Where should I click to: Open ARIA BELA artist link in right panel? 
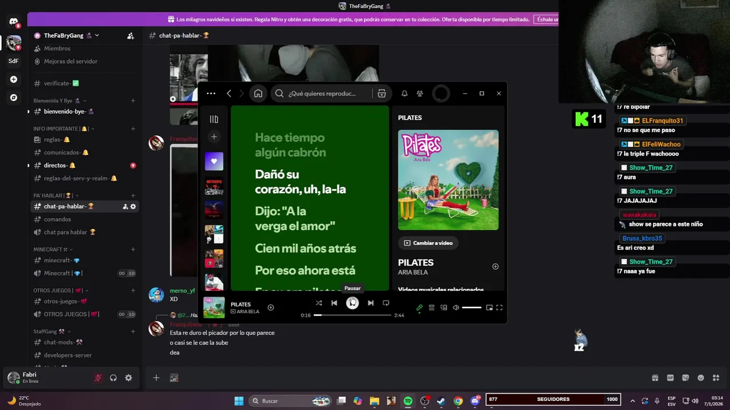413,272
